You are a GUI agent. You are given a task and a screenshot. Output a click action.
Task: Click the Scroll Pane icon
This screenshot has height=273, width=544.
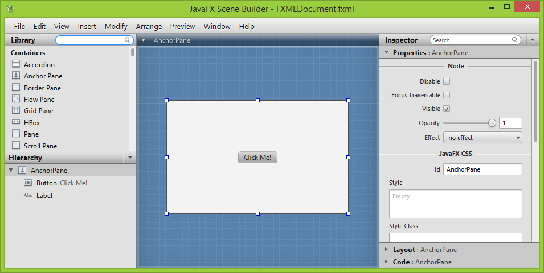tap(16, 146)
